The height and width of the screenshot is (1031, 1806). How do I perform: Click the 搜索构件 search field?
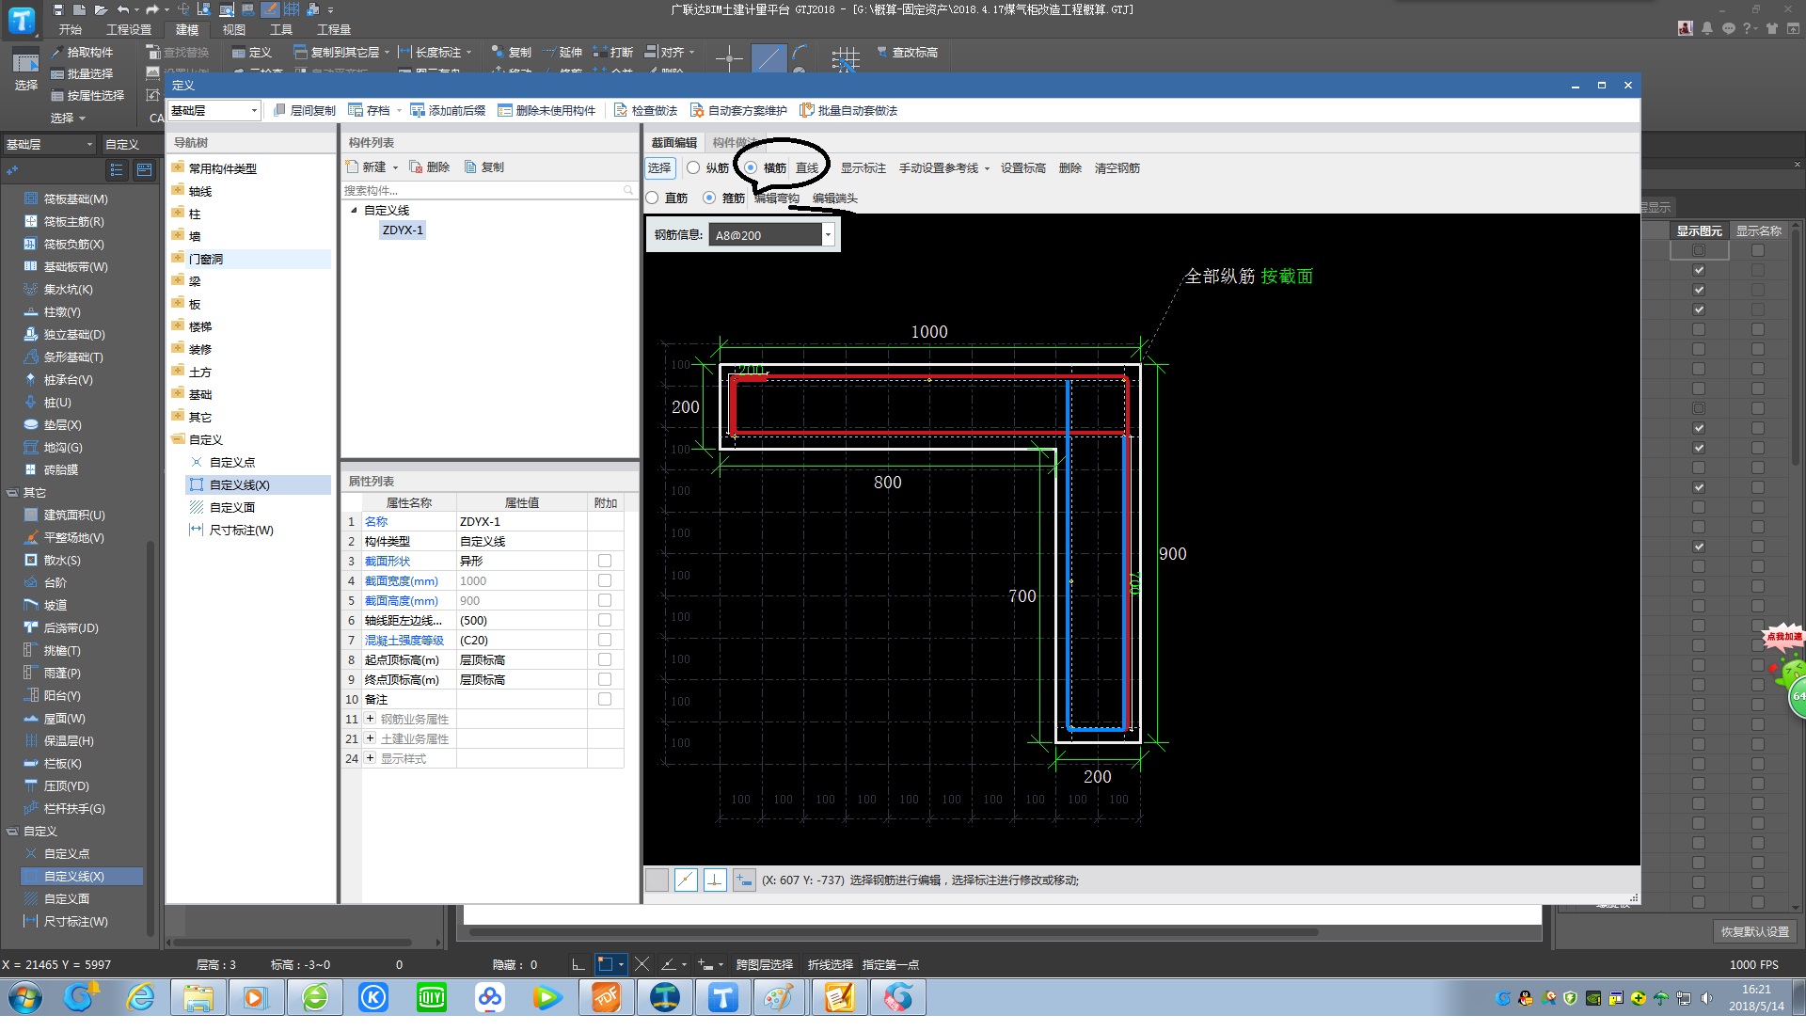click(489, 191)
